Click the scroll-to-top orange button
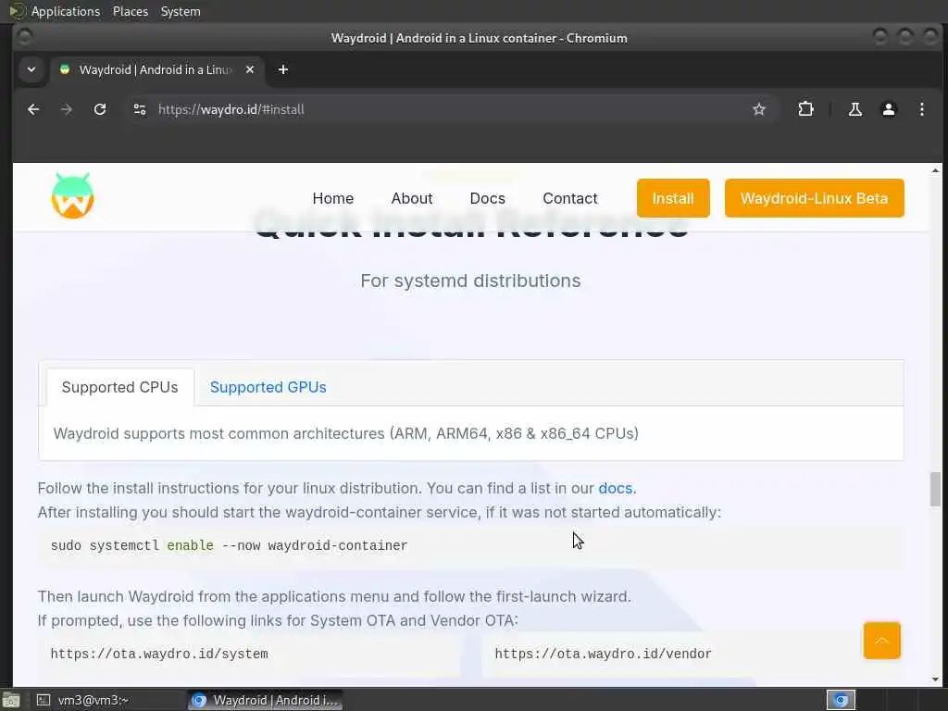This screenshot has width=948, height=711. (x=881, y=641)
